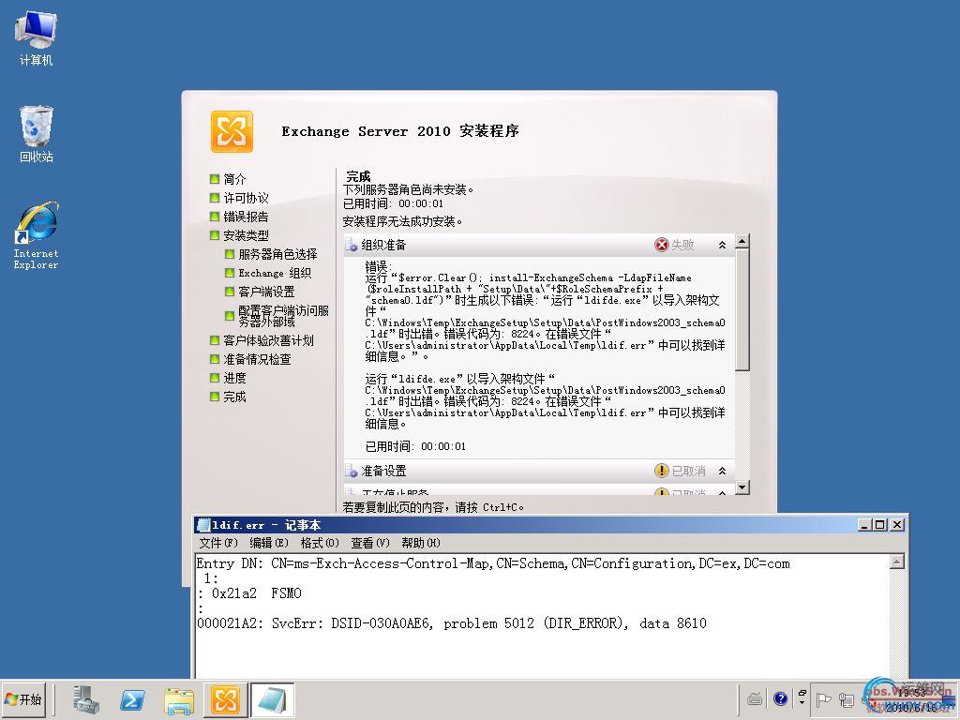The image size is (960, 720).
Task: Click the 组织准备 section header title
Action: point(383,246)
